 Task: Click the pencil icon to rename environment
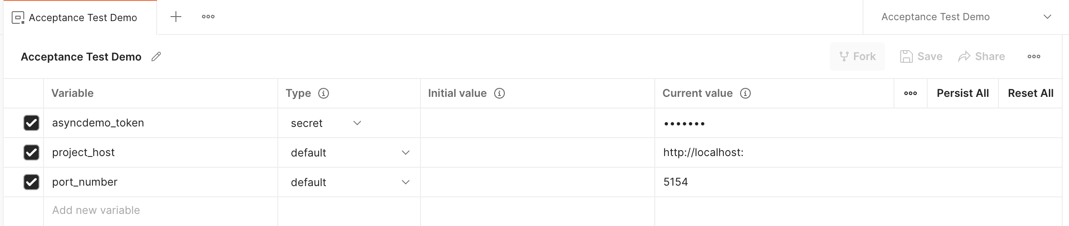tap(156, 56)
